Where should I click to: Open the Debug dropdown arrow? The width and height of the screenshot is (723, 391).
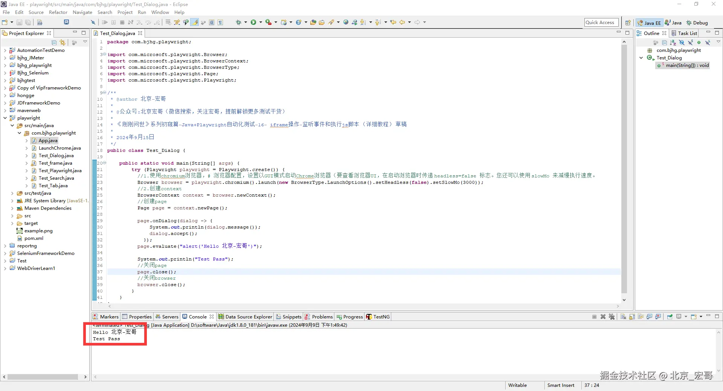[246, 22]
